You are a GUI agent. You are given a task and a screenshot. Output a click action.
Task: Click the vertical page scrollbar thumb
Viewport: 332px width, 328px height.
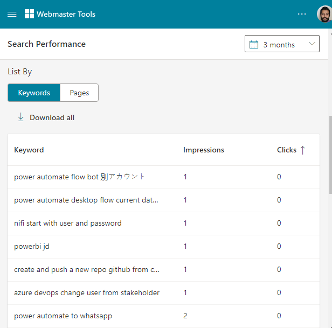click(x=330, y=155)
